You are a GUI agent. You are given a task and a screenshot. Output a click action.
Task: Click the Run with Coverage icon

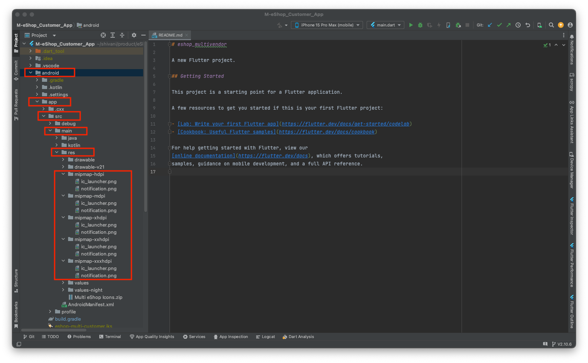pyautogui.click(x=430, y=25)
